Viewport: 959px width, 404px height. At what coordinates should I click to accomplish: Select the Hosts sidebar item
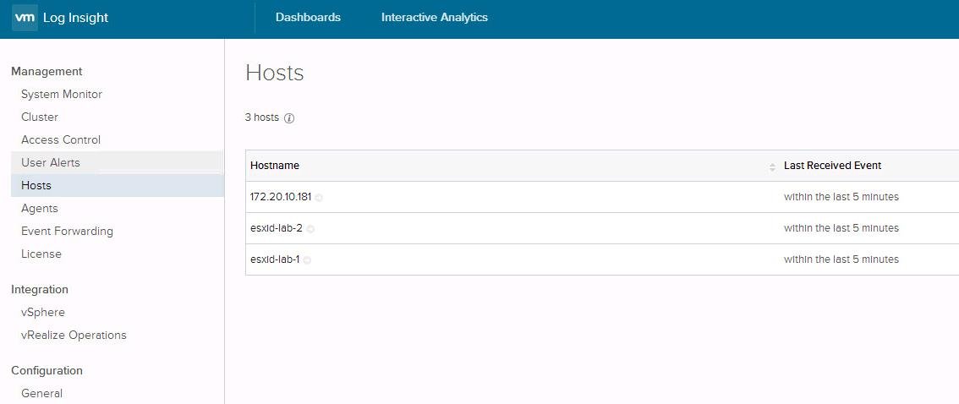pos(36,186)
